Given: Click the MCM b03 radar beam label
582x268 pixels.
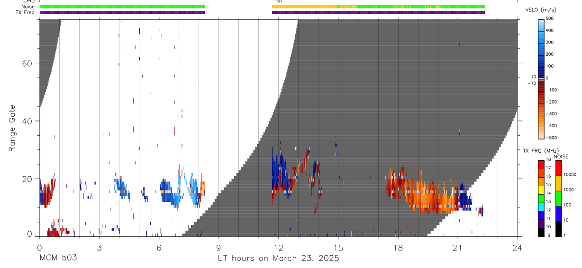Looking at the screenshot, I should (58, 259).
